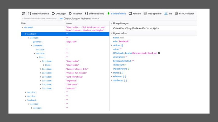Expand the states property

click(111, 72)
